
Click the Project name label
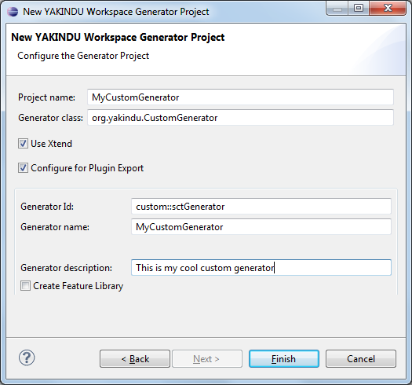click(x=46, y=97)
